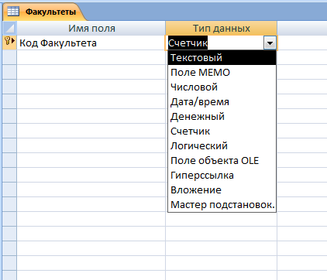This screenshot has height=280, width=327.
Task: Open Мастер подстановок from the list
Action: 222,204
